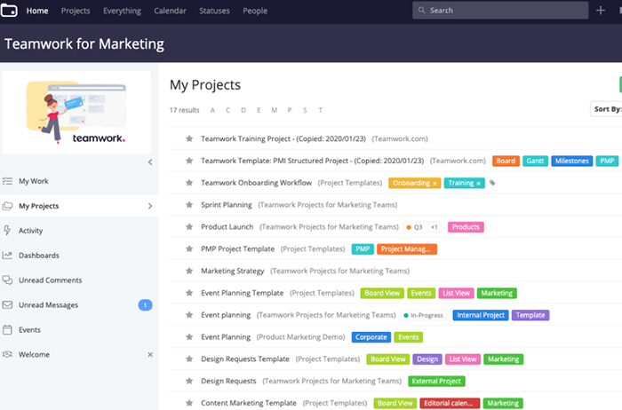The image size is (622, 410).
Task: Click the Design tag on Design Requests Template
Action: 427,359
